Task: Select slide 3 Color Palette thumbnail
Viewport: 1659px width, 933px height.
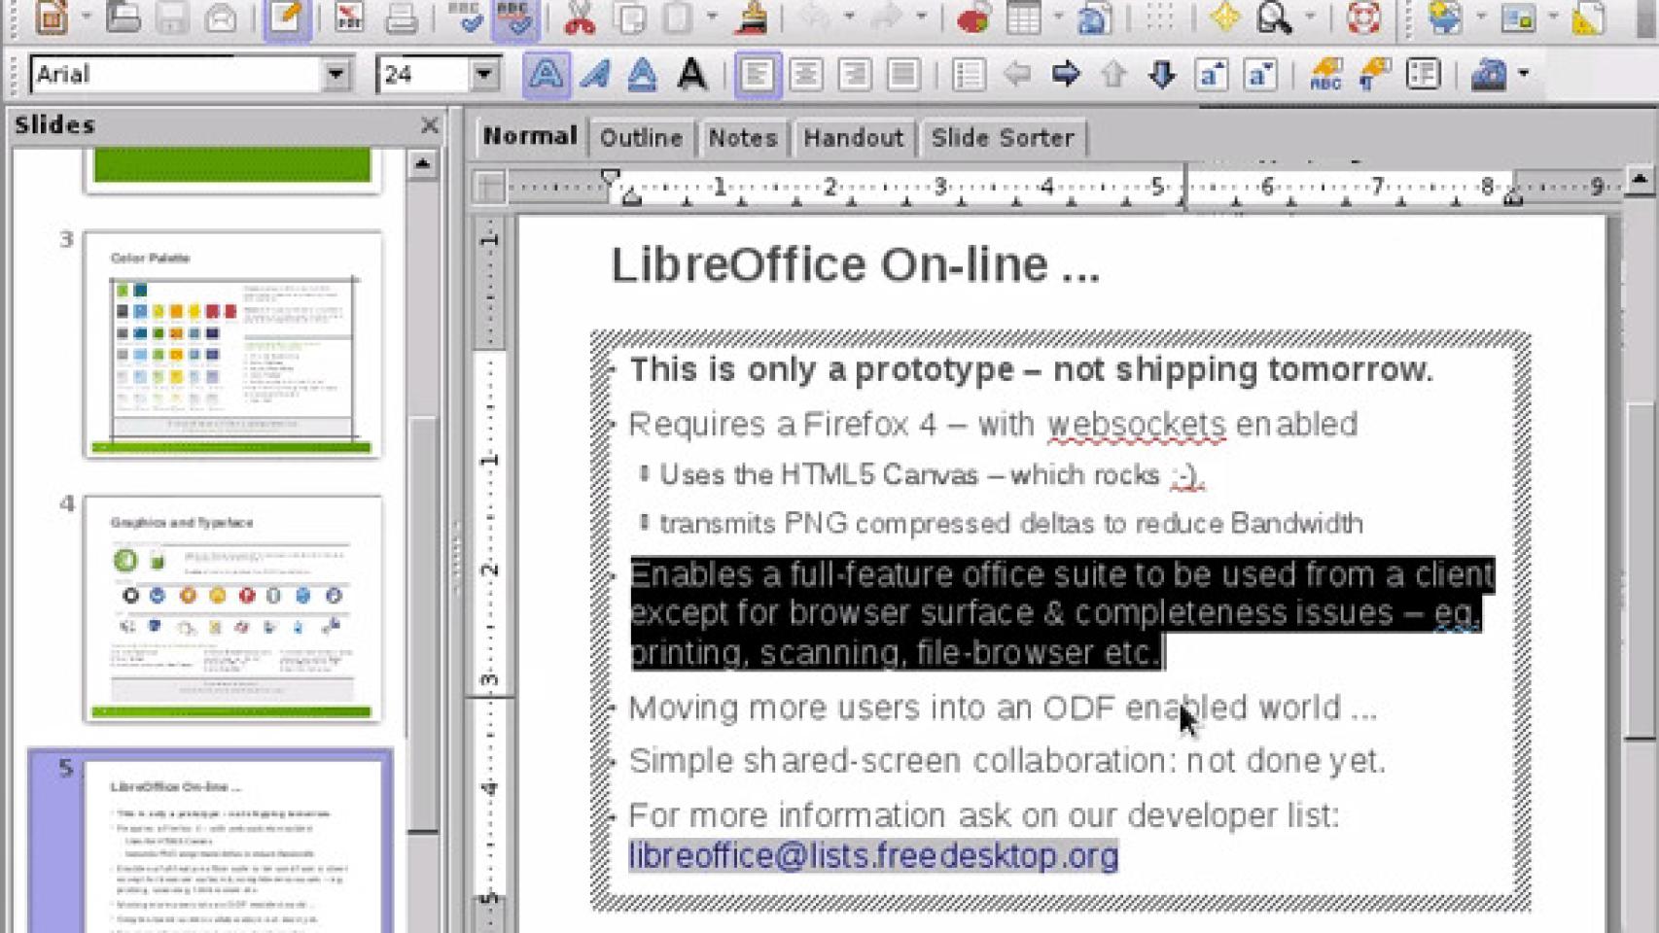Action: pyautogui.click(x=232, y=344)
